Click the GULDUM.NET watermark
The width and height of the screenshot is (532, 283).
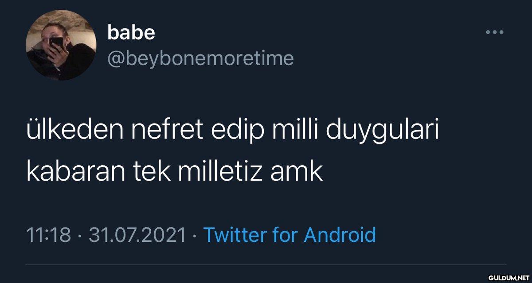tap(507, 277)
